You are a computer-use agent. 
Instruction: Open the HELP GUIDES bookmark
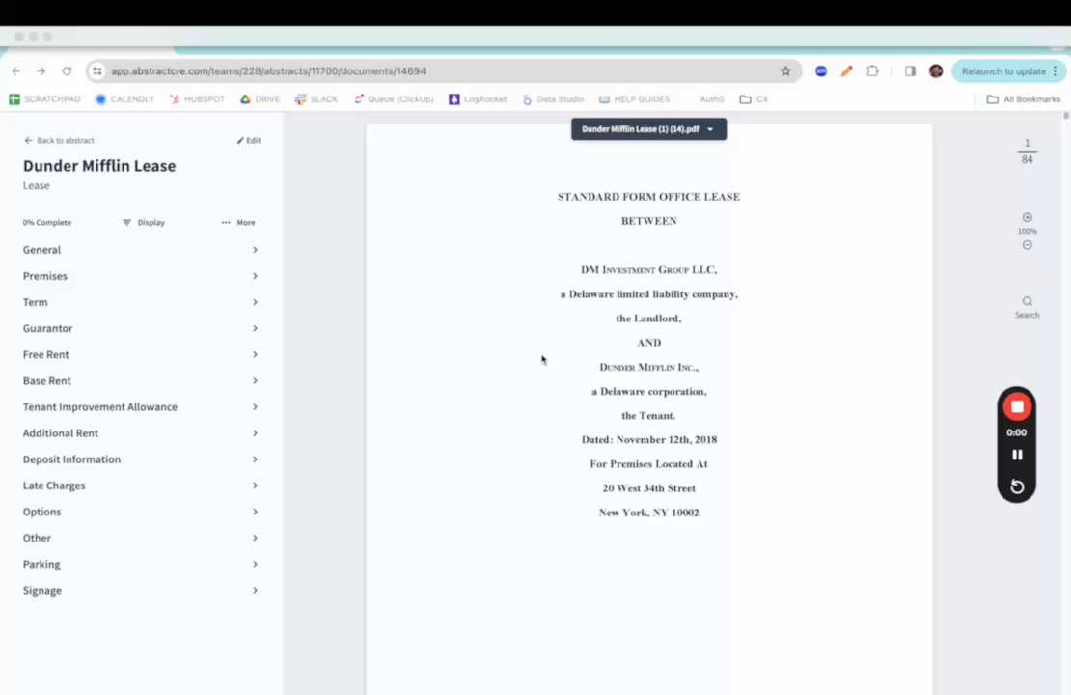pos(635,99)
